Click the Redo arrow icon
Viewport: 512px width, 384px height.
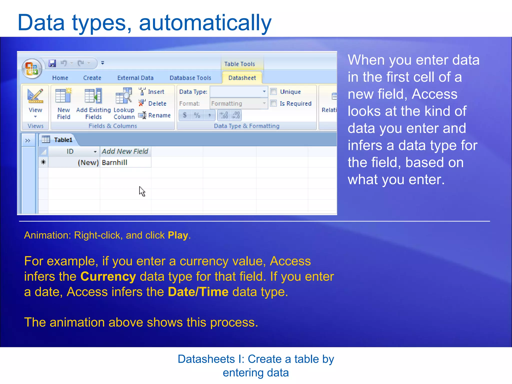click(x=81, y=63)
